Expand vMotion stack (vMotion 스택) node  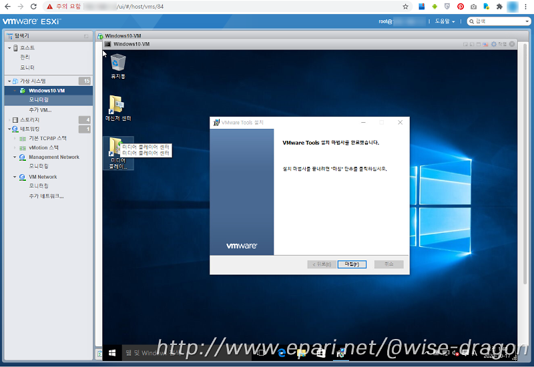click(15, 147)
